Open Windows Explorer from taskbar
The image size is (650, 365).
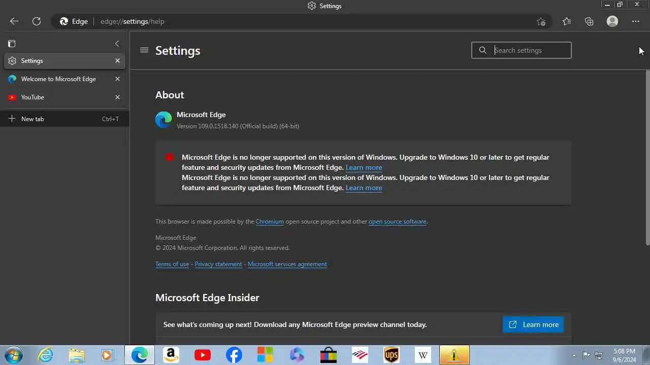77,355
